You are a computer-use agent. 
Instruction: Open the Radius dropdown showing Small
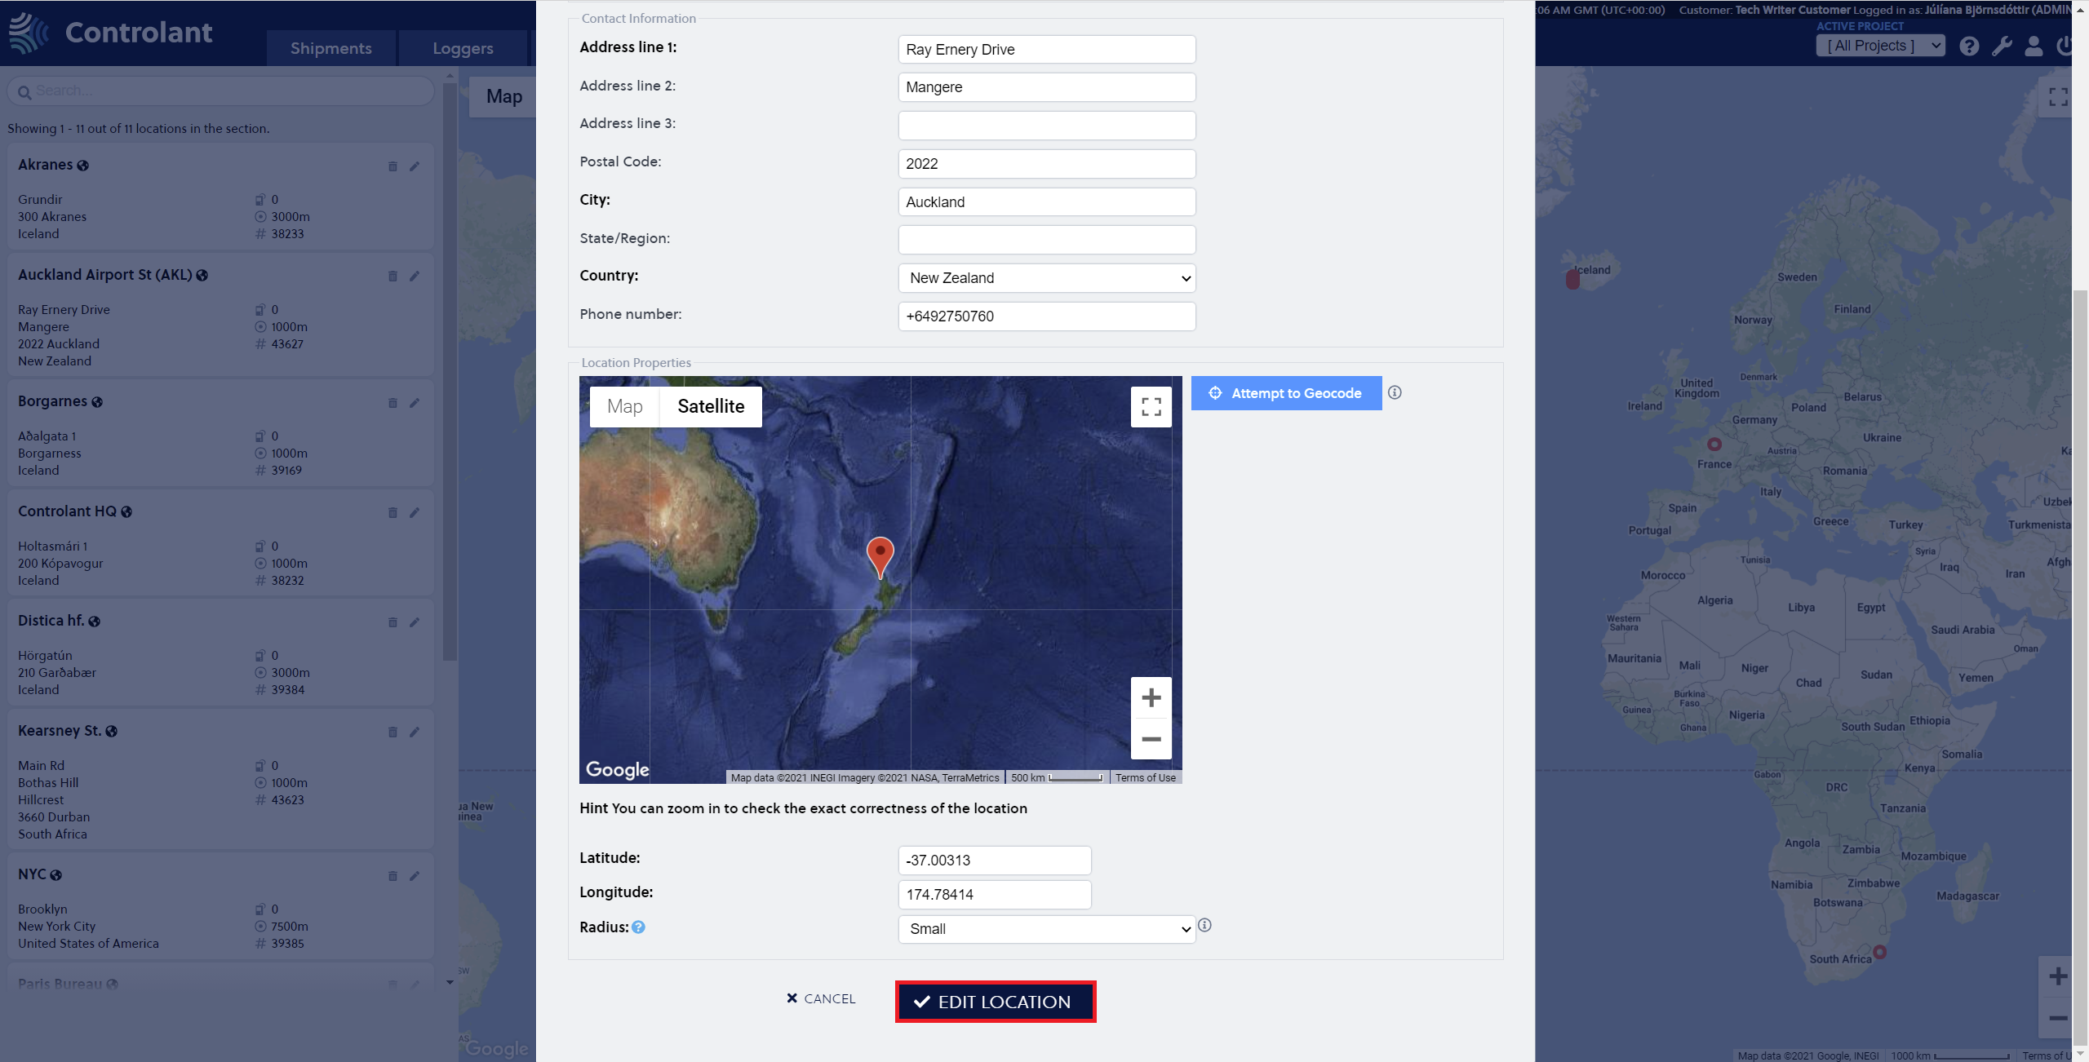point(1047,929)
